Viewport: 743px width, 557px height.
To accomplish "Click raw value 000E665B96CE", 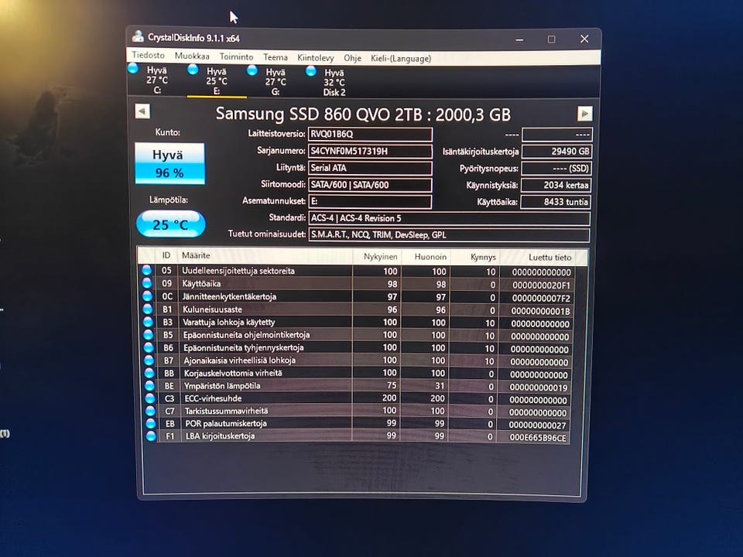I will point(537,438).
